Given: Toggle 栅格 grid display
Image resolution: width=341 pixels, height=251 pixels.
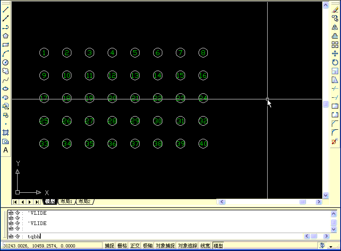Looking at the screenshot, I should tap(122, 246).
